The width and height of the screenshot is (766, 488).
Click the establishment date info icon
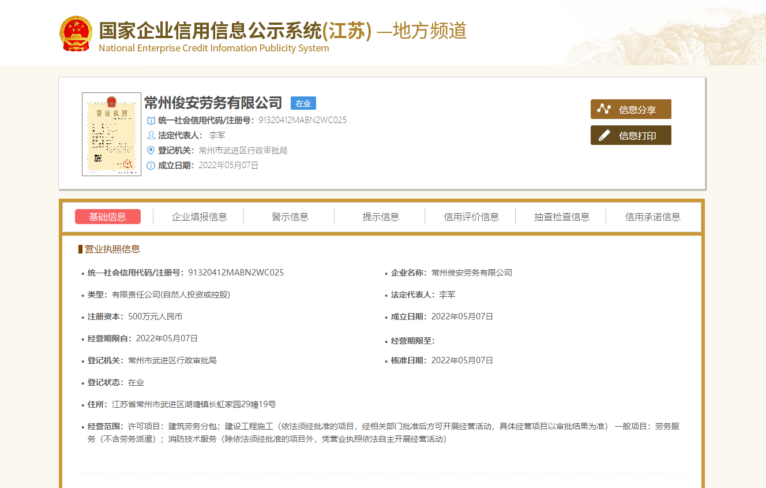pos(151,165)
